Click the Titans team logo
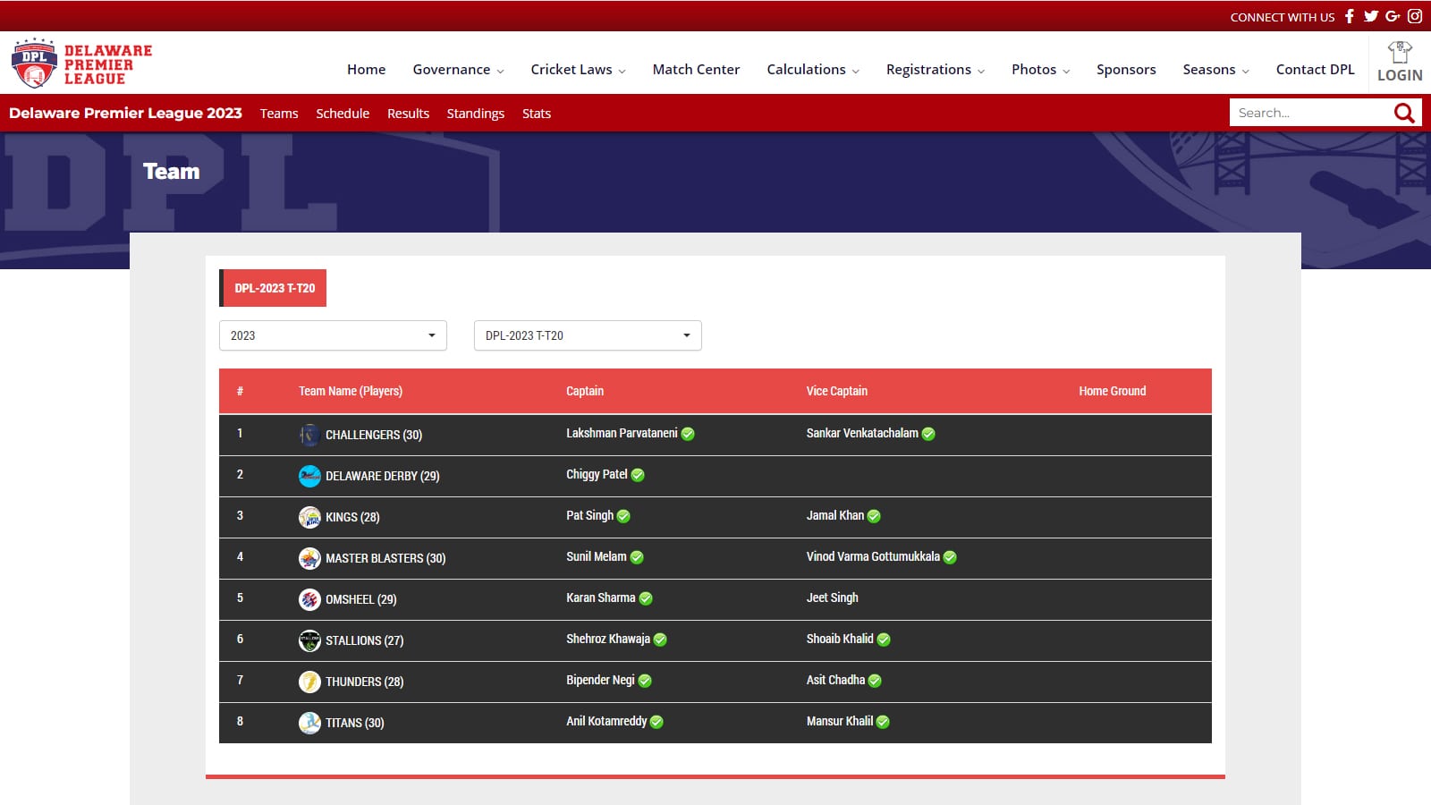Image resolution: width=1431 pixels, height=805 pixels. [x=309, y=723]
